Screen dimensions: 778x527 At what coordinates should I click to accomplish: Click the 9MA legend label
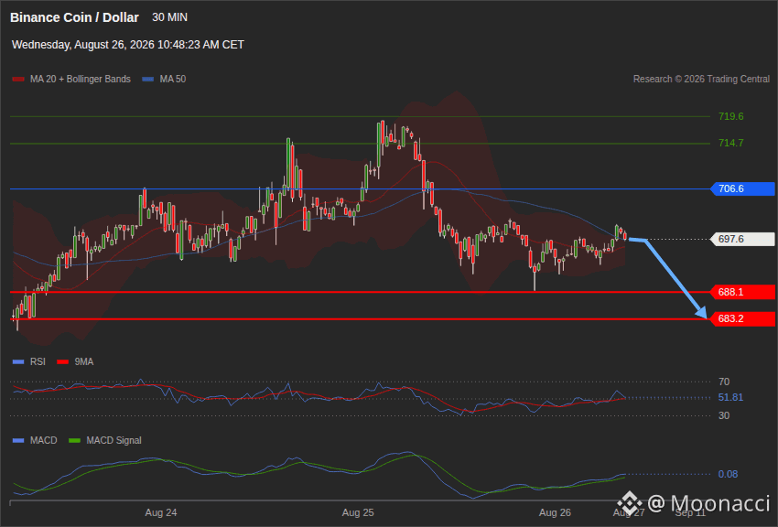tap(84, 362)
